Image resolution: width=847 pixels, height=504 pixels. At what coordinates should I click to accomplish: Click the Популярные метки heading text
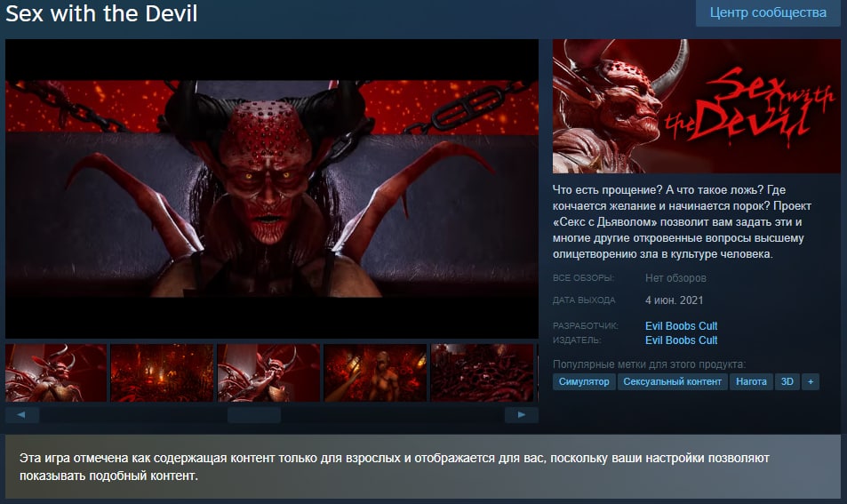[649, 364]
